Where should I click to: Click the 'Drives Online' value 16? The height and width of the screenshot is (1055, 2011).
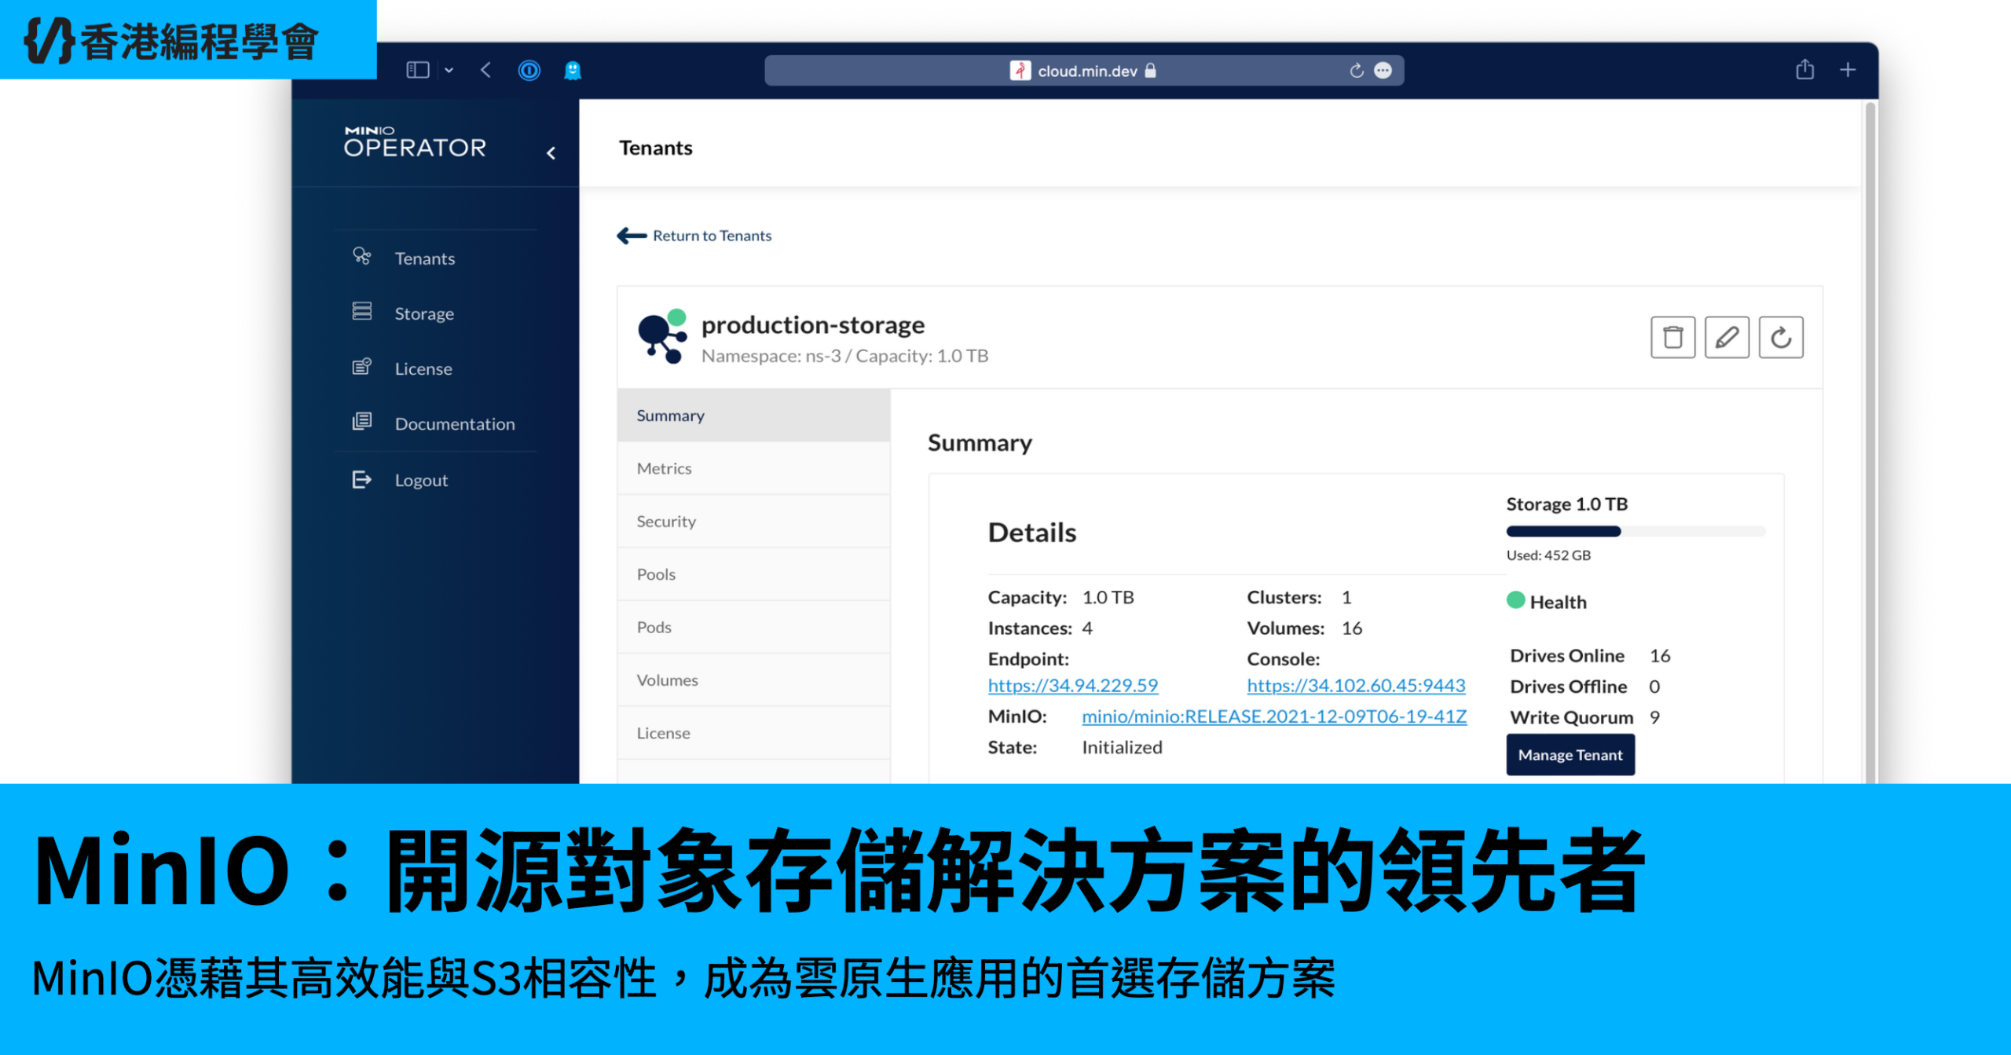(x=1660, y=656)
